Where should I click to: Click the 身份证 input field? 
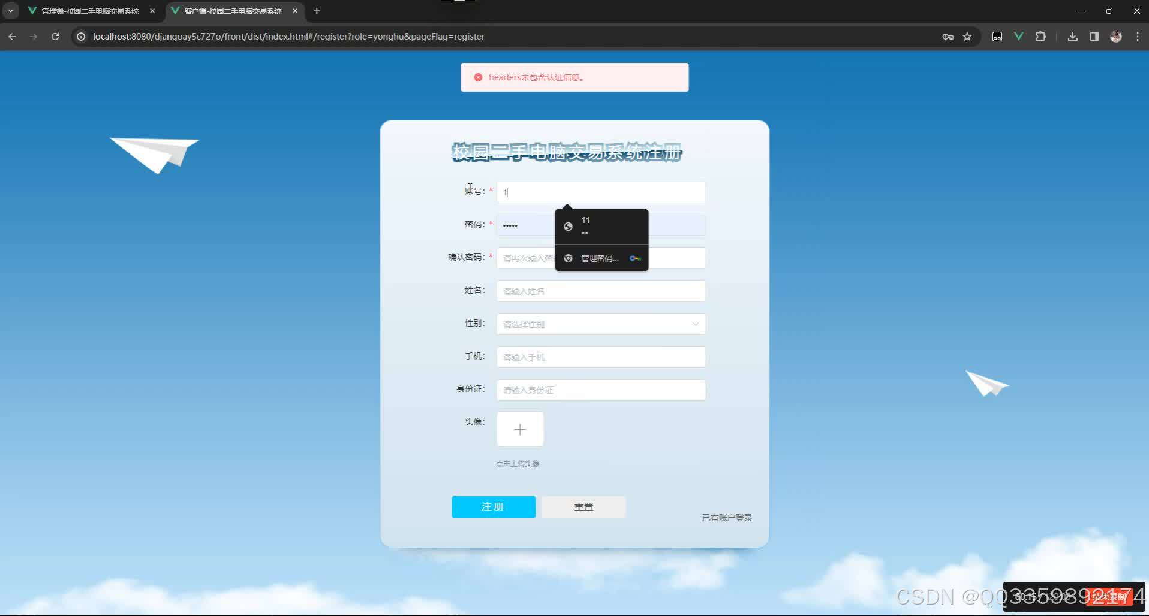click(x=601, y=390)
